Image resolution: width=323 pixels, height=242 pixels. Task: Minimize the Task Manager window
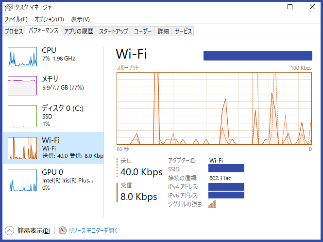pos(268,7)
